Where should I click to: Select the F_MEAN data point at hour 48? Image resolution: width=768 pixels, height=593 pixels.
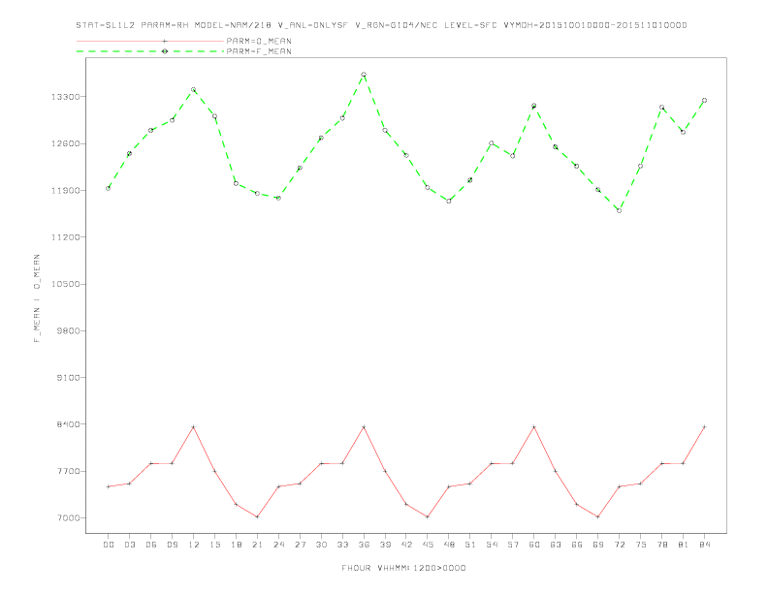pos(449,202)
